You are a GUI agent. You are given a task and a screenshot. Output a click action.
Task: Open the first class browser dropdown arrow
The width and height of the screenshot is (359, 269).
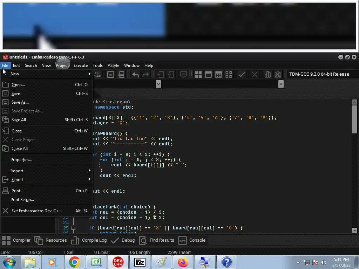click(158, 84)
